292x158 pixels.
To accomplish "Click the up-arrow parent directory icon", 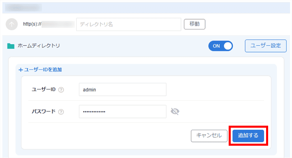I will coord(12,24).
